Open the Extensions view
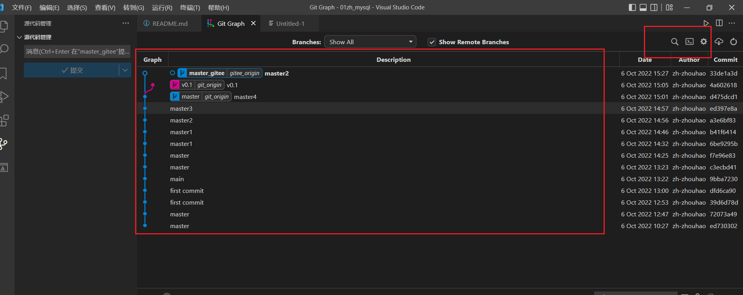743x295 pixels. 4,121
